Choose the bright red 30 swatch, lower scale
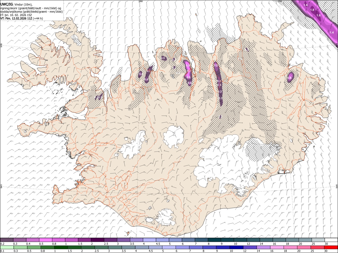 (331, 247)
